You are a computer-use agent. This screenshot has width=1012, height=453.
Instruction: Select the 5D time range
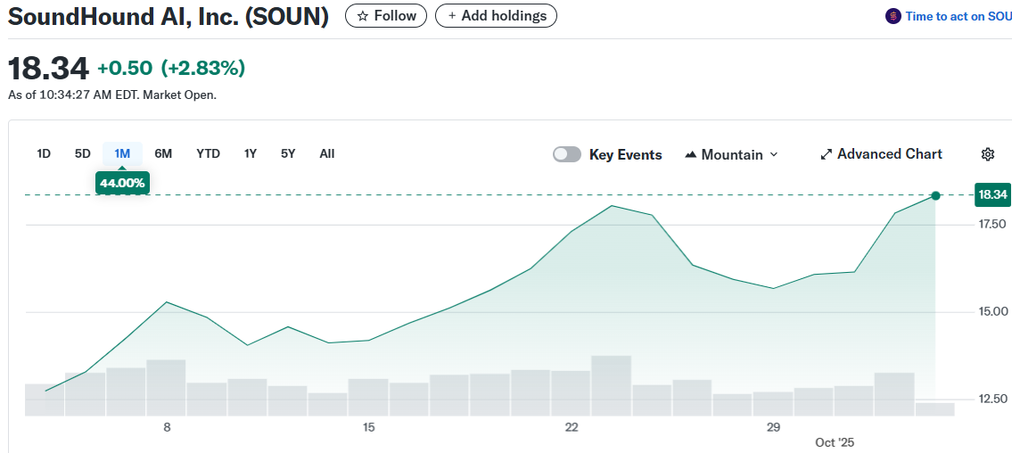(x=83, y=153)
